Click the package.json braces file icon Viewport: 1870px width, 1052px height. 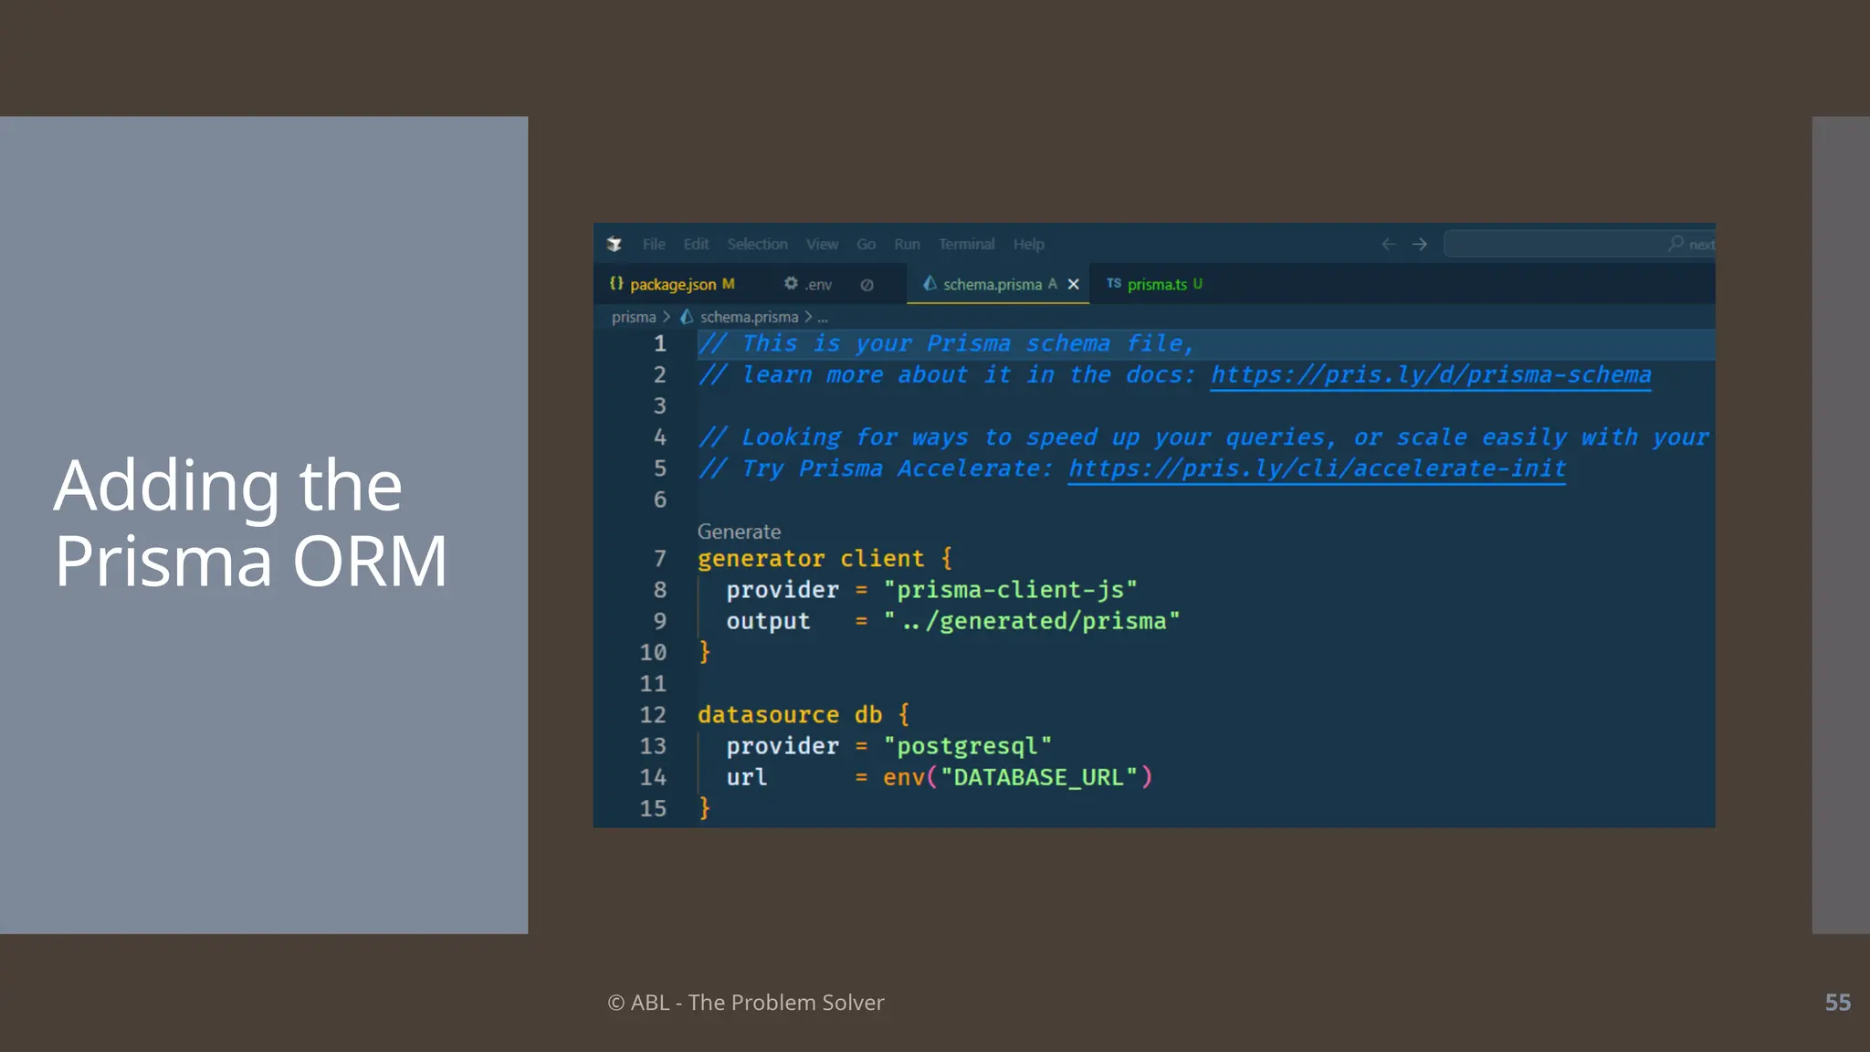coord(616,283)
